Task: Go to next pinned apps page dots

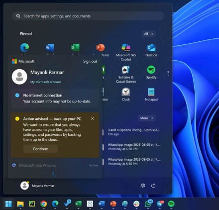Action: (x=168, y=74)
